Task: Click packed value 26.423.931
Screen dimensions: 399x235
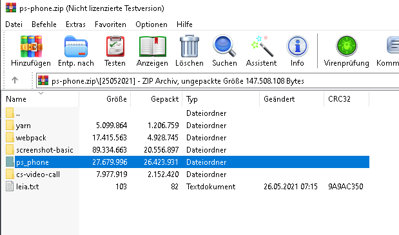Action: tap(161, 162)
